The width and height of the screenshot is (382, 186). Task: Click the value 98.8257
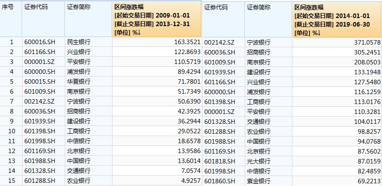click(x=369, y=132)
